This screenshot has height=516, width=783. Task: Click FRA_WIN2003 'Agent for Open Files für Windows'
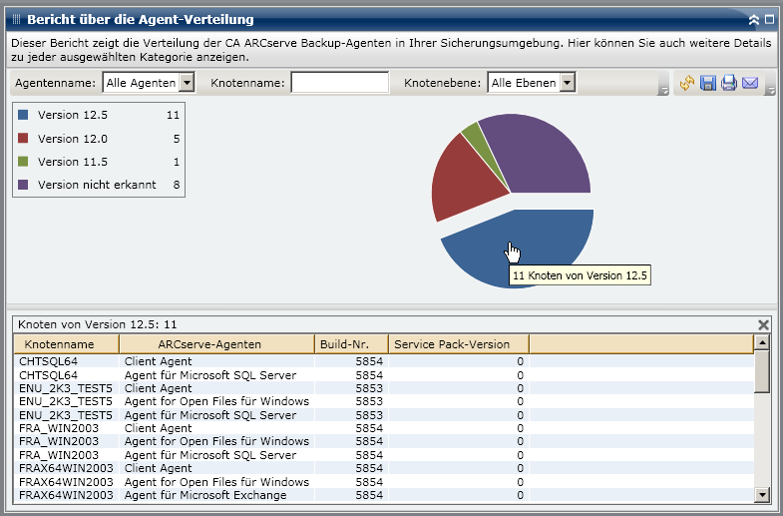[216, 441]
